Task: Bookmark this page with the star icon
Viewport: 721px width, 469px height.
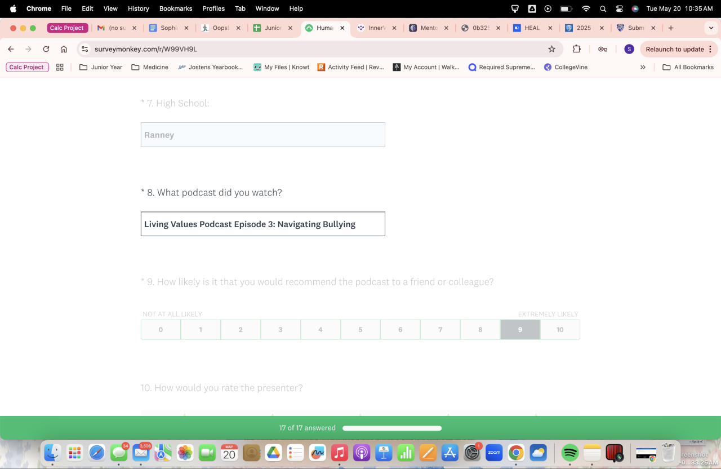Action: coord(552,49)
